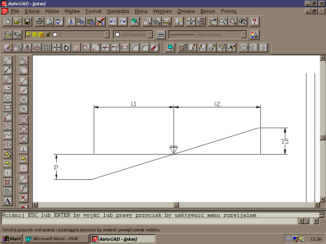Viewport: 326px width, 244px height.
Task: Open the JakWarstwa color dropdown
Action: (150, 35)
